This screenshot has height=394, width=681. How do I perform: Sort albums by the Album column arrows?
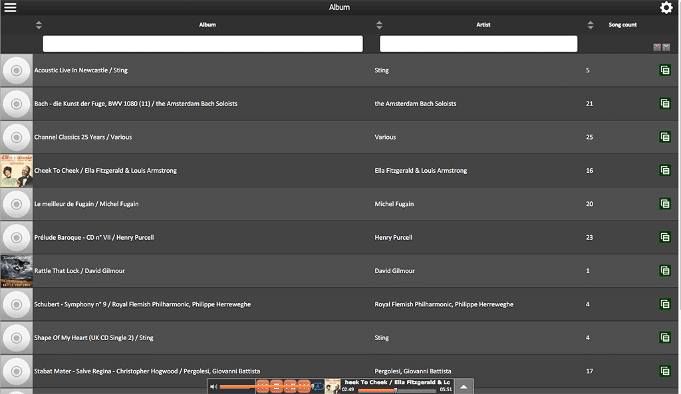(x=39, y=25)
